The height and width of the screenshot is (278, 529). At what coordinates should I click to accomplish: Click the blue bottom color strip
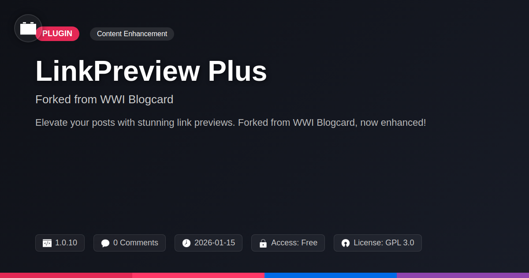click(331, 275)
